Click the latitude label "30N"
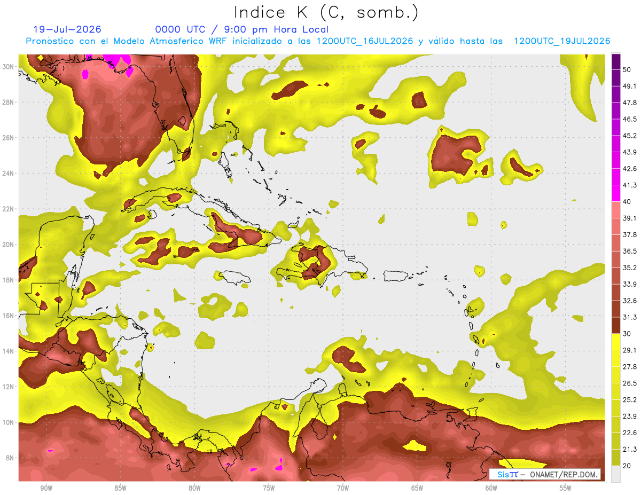641x495 pixels. pos(9,66)
